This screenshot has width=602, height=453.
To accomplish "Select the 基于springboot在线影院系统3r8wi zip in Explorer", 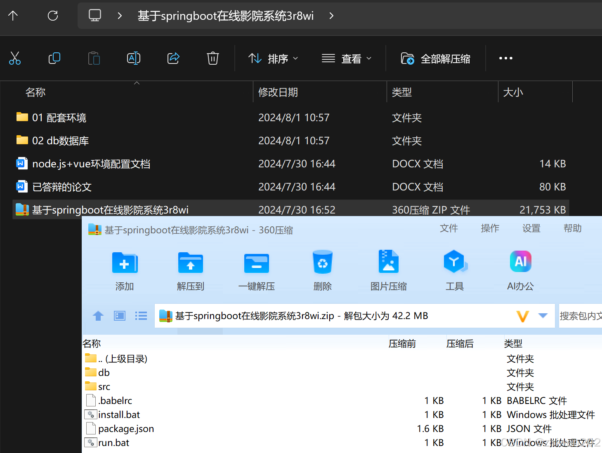I will click(x=291, y=209).
